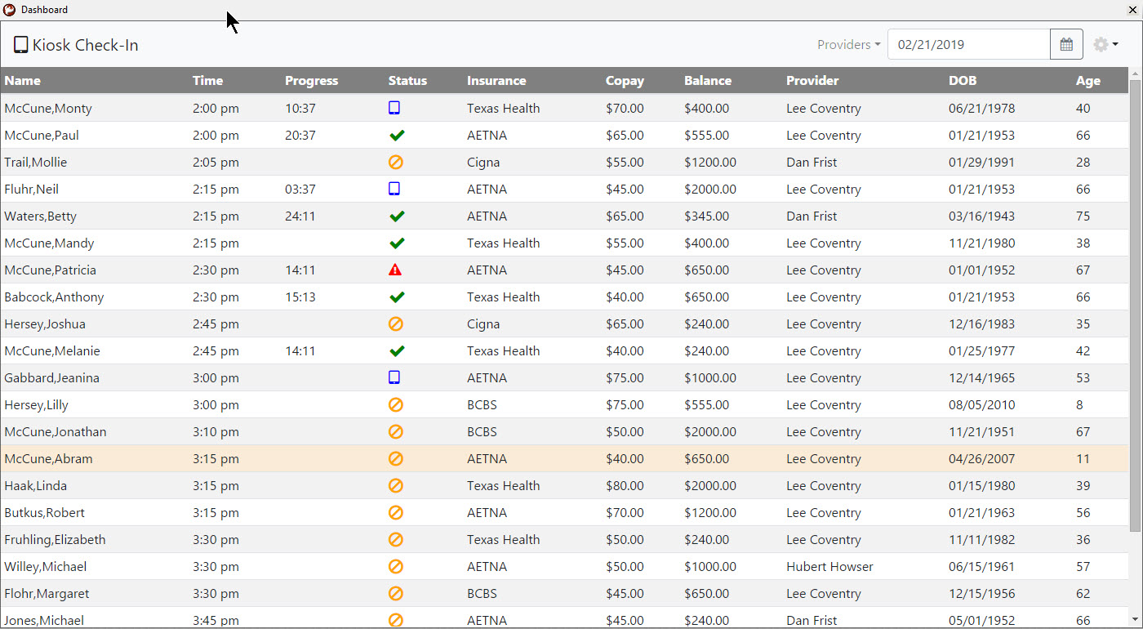Select patient name Waters,Betty

click(38, 216)
